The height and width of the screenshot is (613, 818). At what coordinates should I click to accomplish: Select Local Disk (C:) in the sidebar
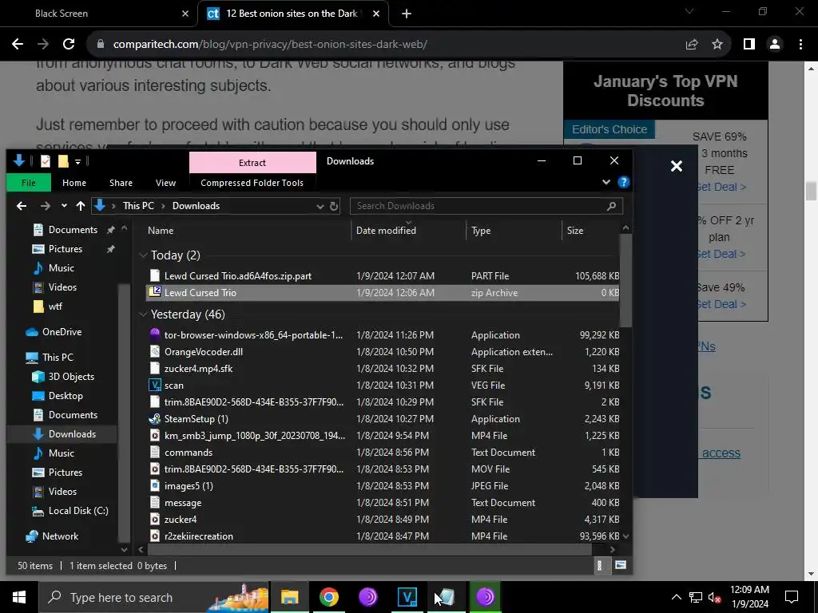[78, 511]
